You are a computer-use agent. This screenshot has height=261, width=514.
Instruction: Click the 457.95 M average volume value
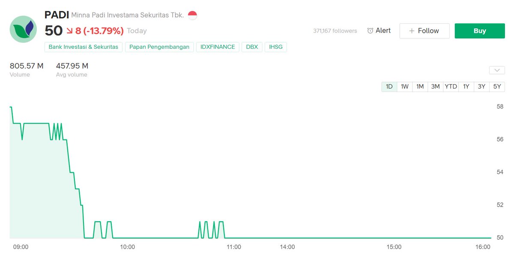[72, 66]
